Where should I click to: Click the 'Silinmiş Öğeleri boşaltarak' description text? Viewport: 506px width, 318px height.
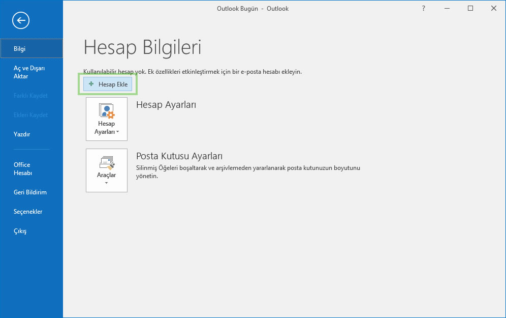[248, 172]
